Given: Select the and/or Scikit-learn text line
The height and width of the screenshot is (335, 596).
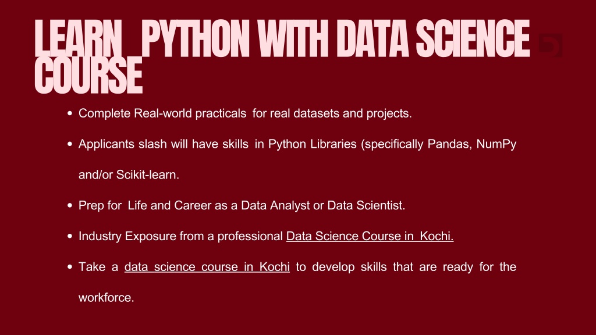Looking at the screenshot, I should 129,174.
